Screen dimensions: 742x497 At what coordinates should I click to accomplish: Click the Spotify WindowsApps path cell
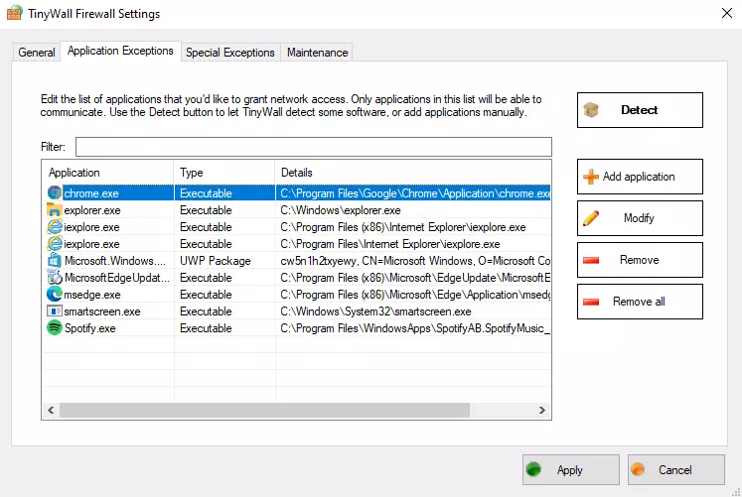pyautogui.click(x=415, y=328)
